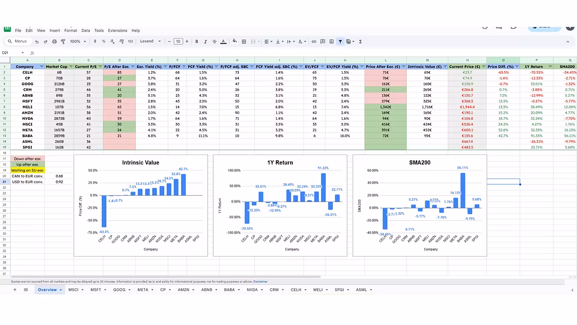Screen dimensions: 577x325
Task: Switch to the NVDA sheet tab
Action: click(252, 290)
